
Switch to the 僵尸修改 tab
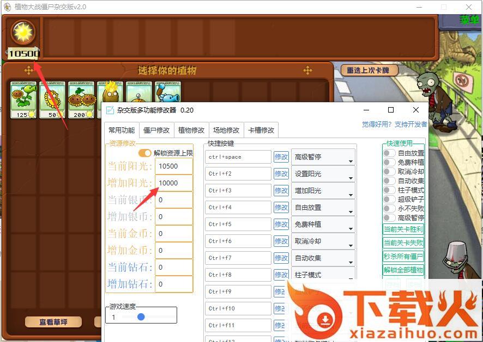click(156, 130)
